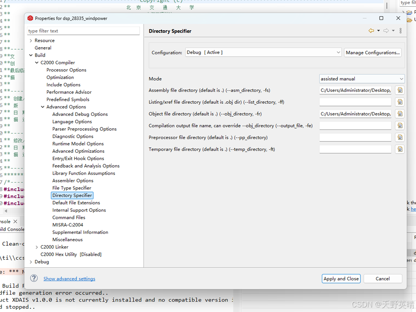Image resolution: width=416 pixels, height=312 pixels.
Task: Select General in the tree
Action: pos(43,48)
